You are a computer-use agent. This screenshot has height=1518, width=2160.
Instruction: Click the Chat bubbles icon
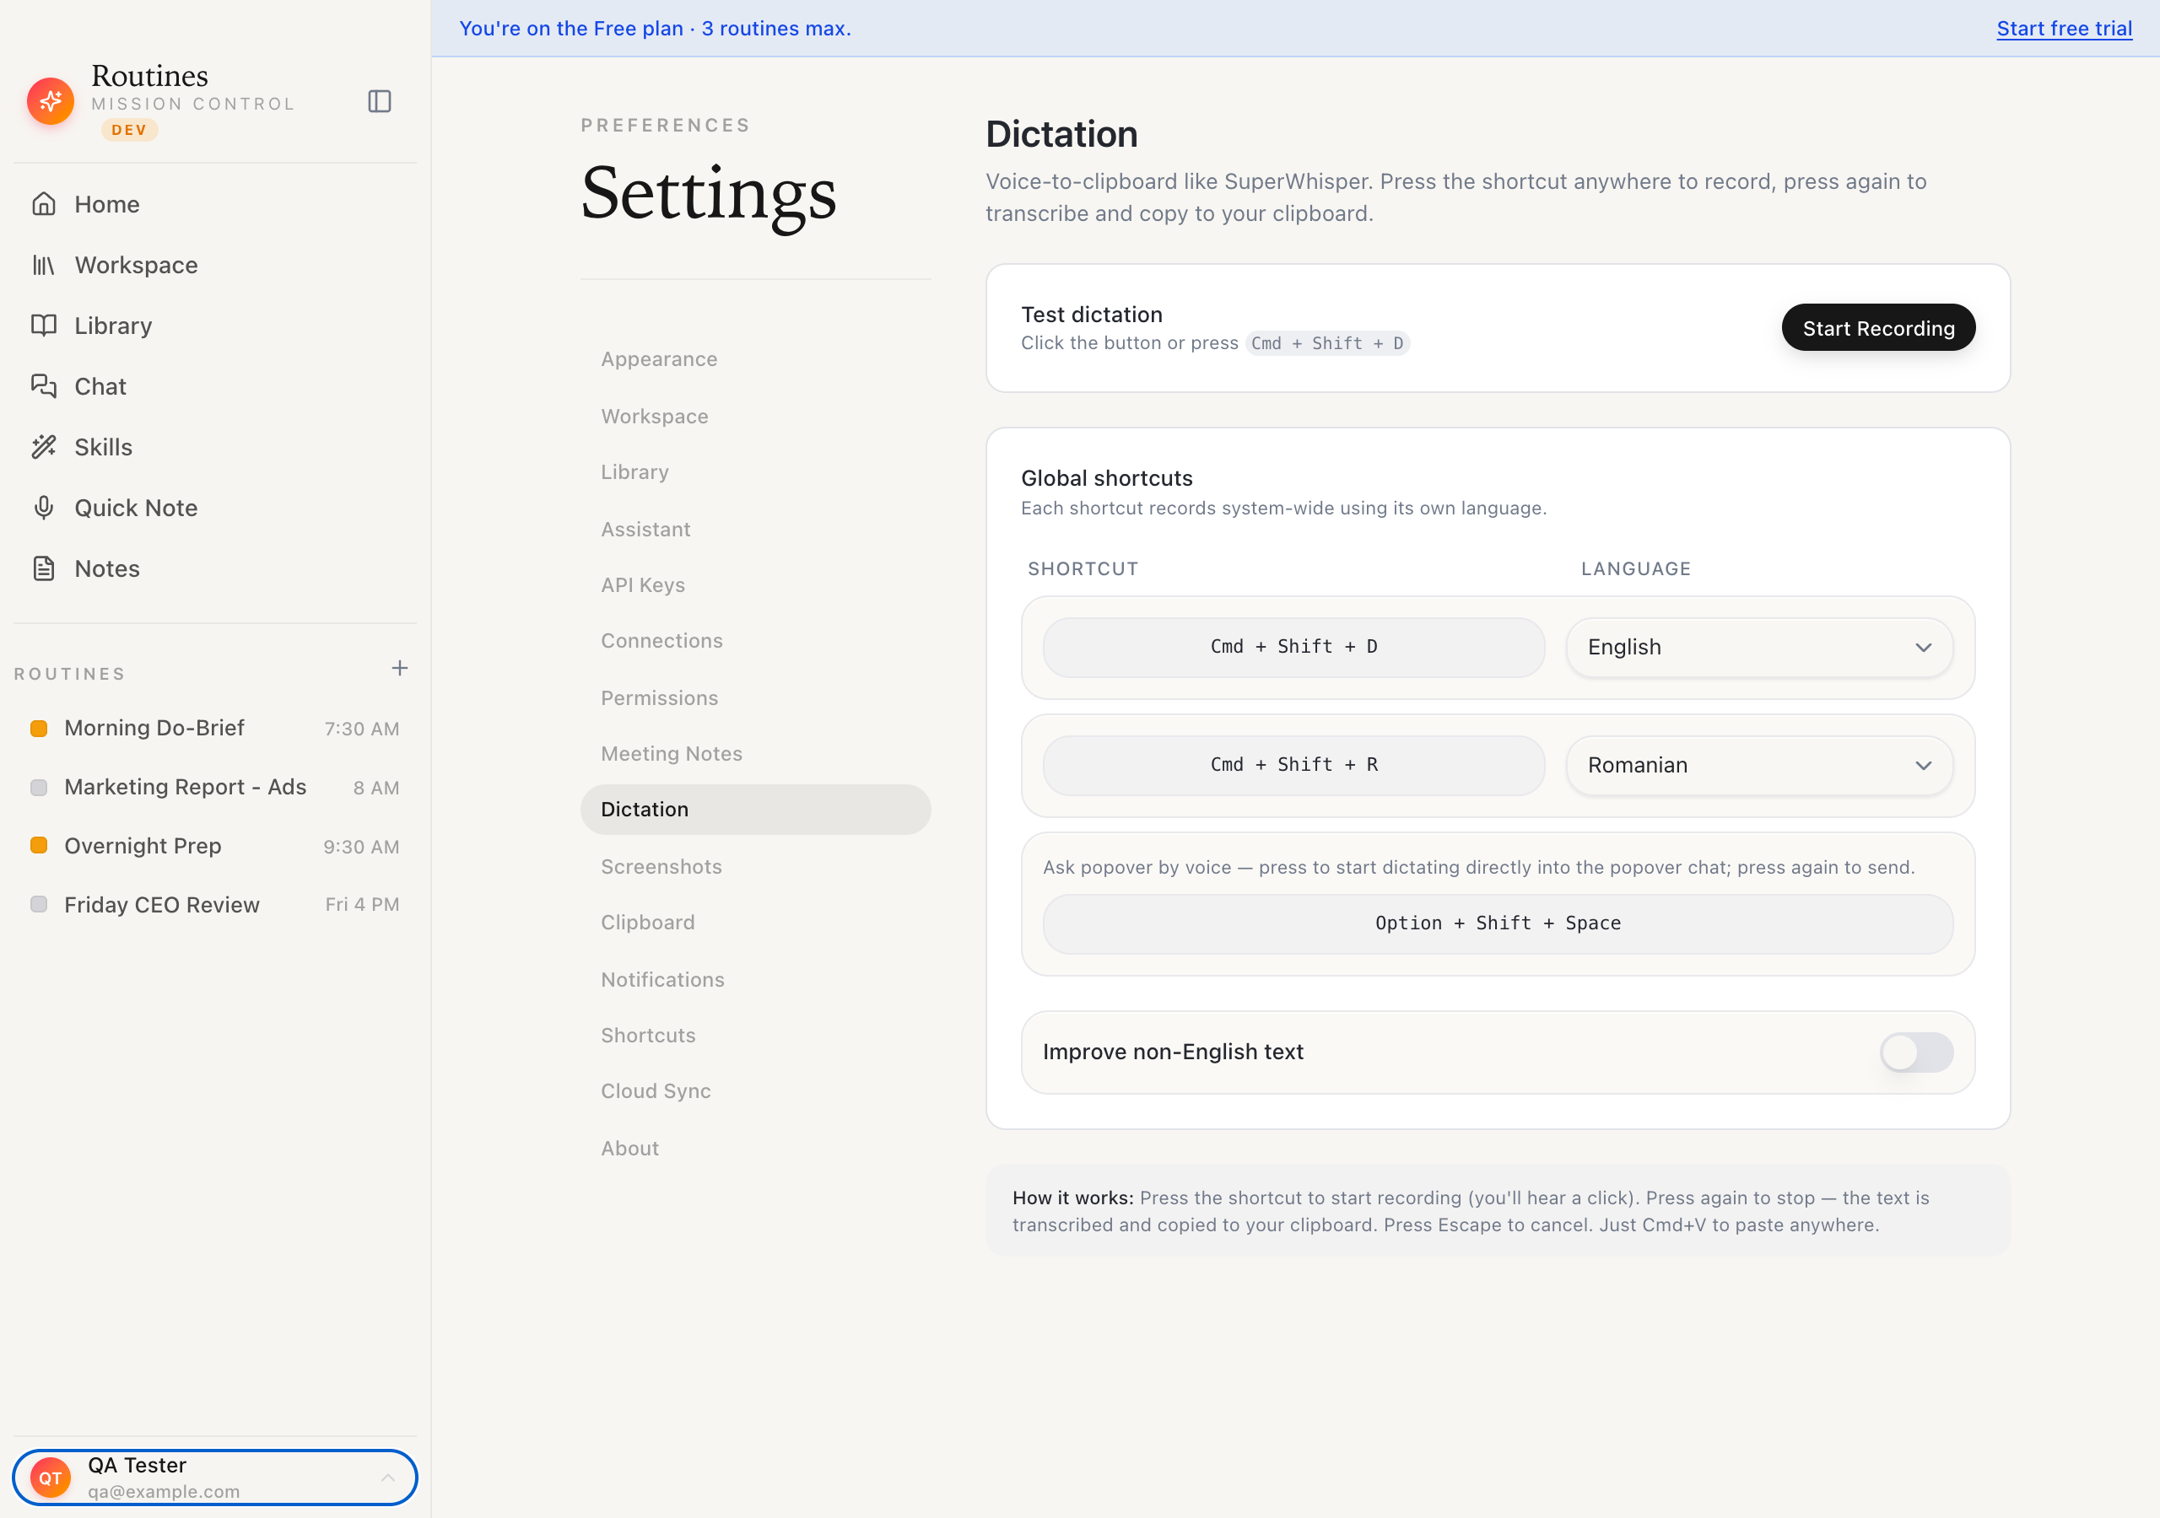43,386
